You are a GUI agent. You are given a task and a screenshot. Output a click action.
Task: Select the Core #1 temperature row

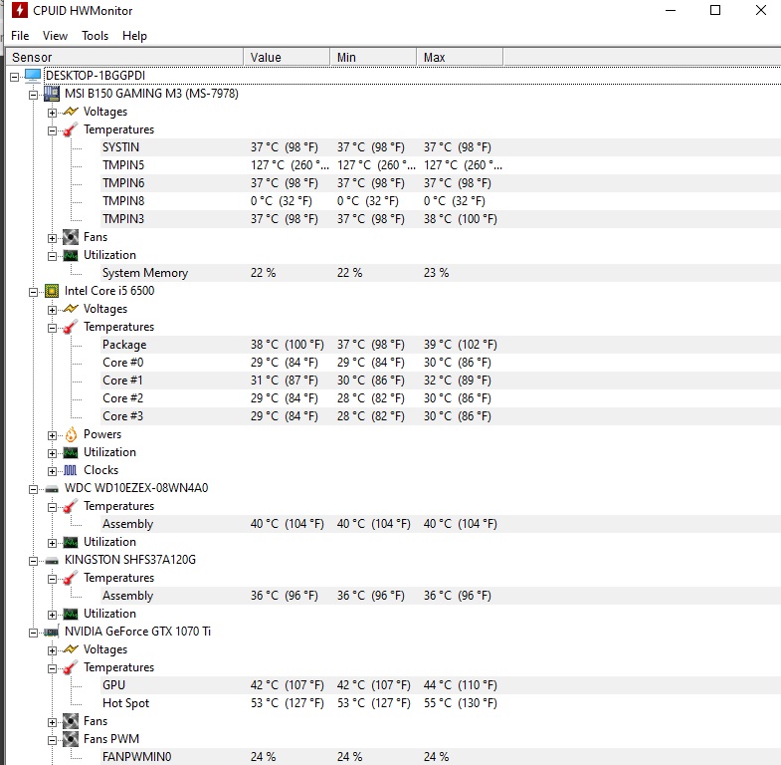(x=441, y=381)
